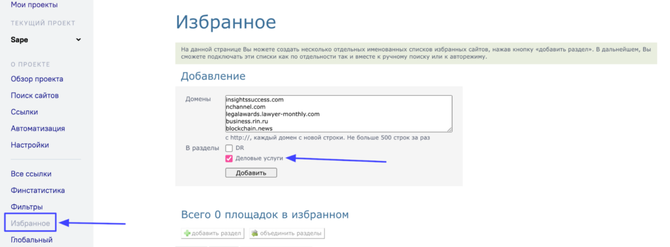The height and width of the screenshot is (247, 670).
Task: Select Избранное in sidebar
Action: (x=30, y=223)
